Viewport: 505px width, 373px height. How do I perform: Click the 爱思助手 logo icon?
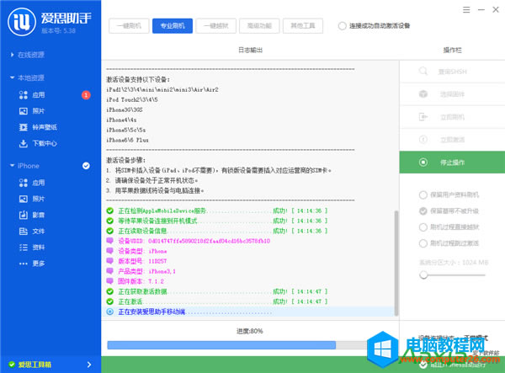tap(22, 22)
